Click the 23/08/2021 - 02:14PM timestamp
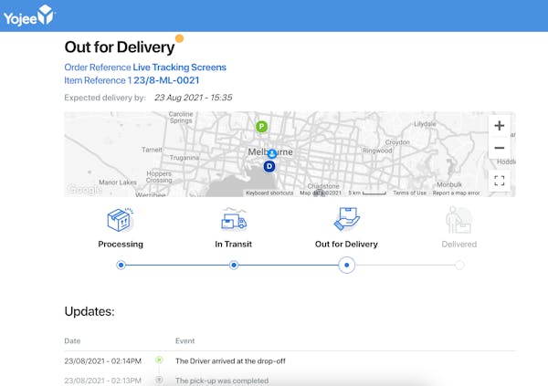 coord(102,360)
